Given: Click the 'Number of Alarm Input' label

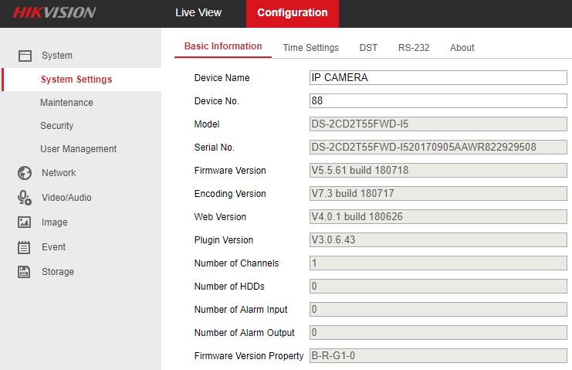Looking at the screenshot, I should (241, 310).
